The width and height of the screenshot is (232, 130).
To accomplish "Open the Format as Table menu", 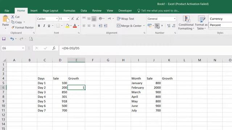I will tap(202, 22).
